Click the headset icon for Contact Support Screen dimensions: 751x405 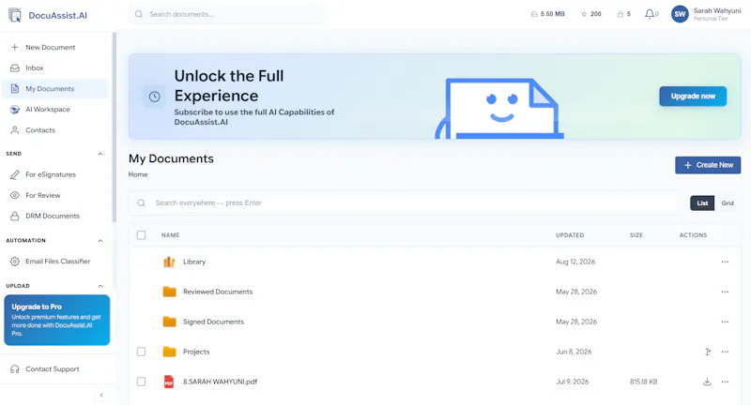pos(15,369)
